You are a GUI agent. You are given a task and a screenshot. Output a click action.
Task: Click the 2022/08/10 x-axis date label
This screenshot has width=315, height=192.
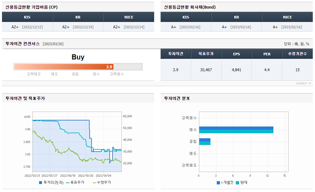(68, 175)
